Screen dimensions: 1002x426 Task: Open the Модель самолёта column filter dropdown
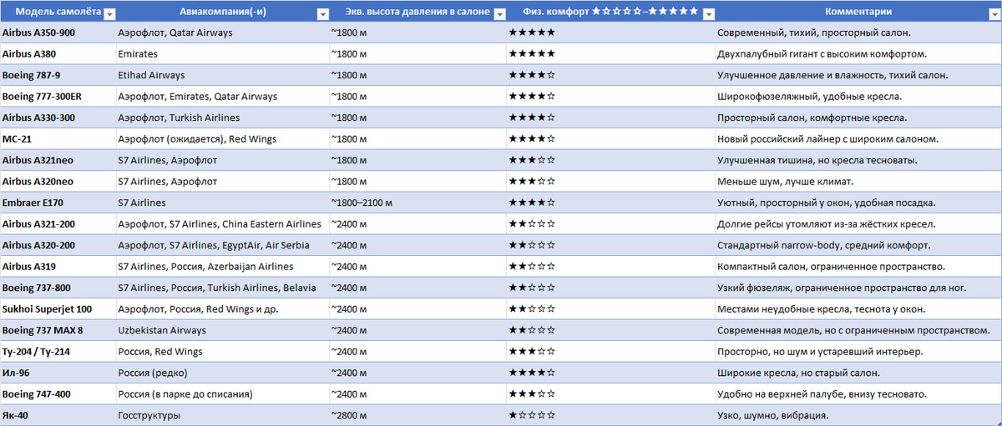tap(109, 14)
